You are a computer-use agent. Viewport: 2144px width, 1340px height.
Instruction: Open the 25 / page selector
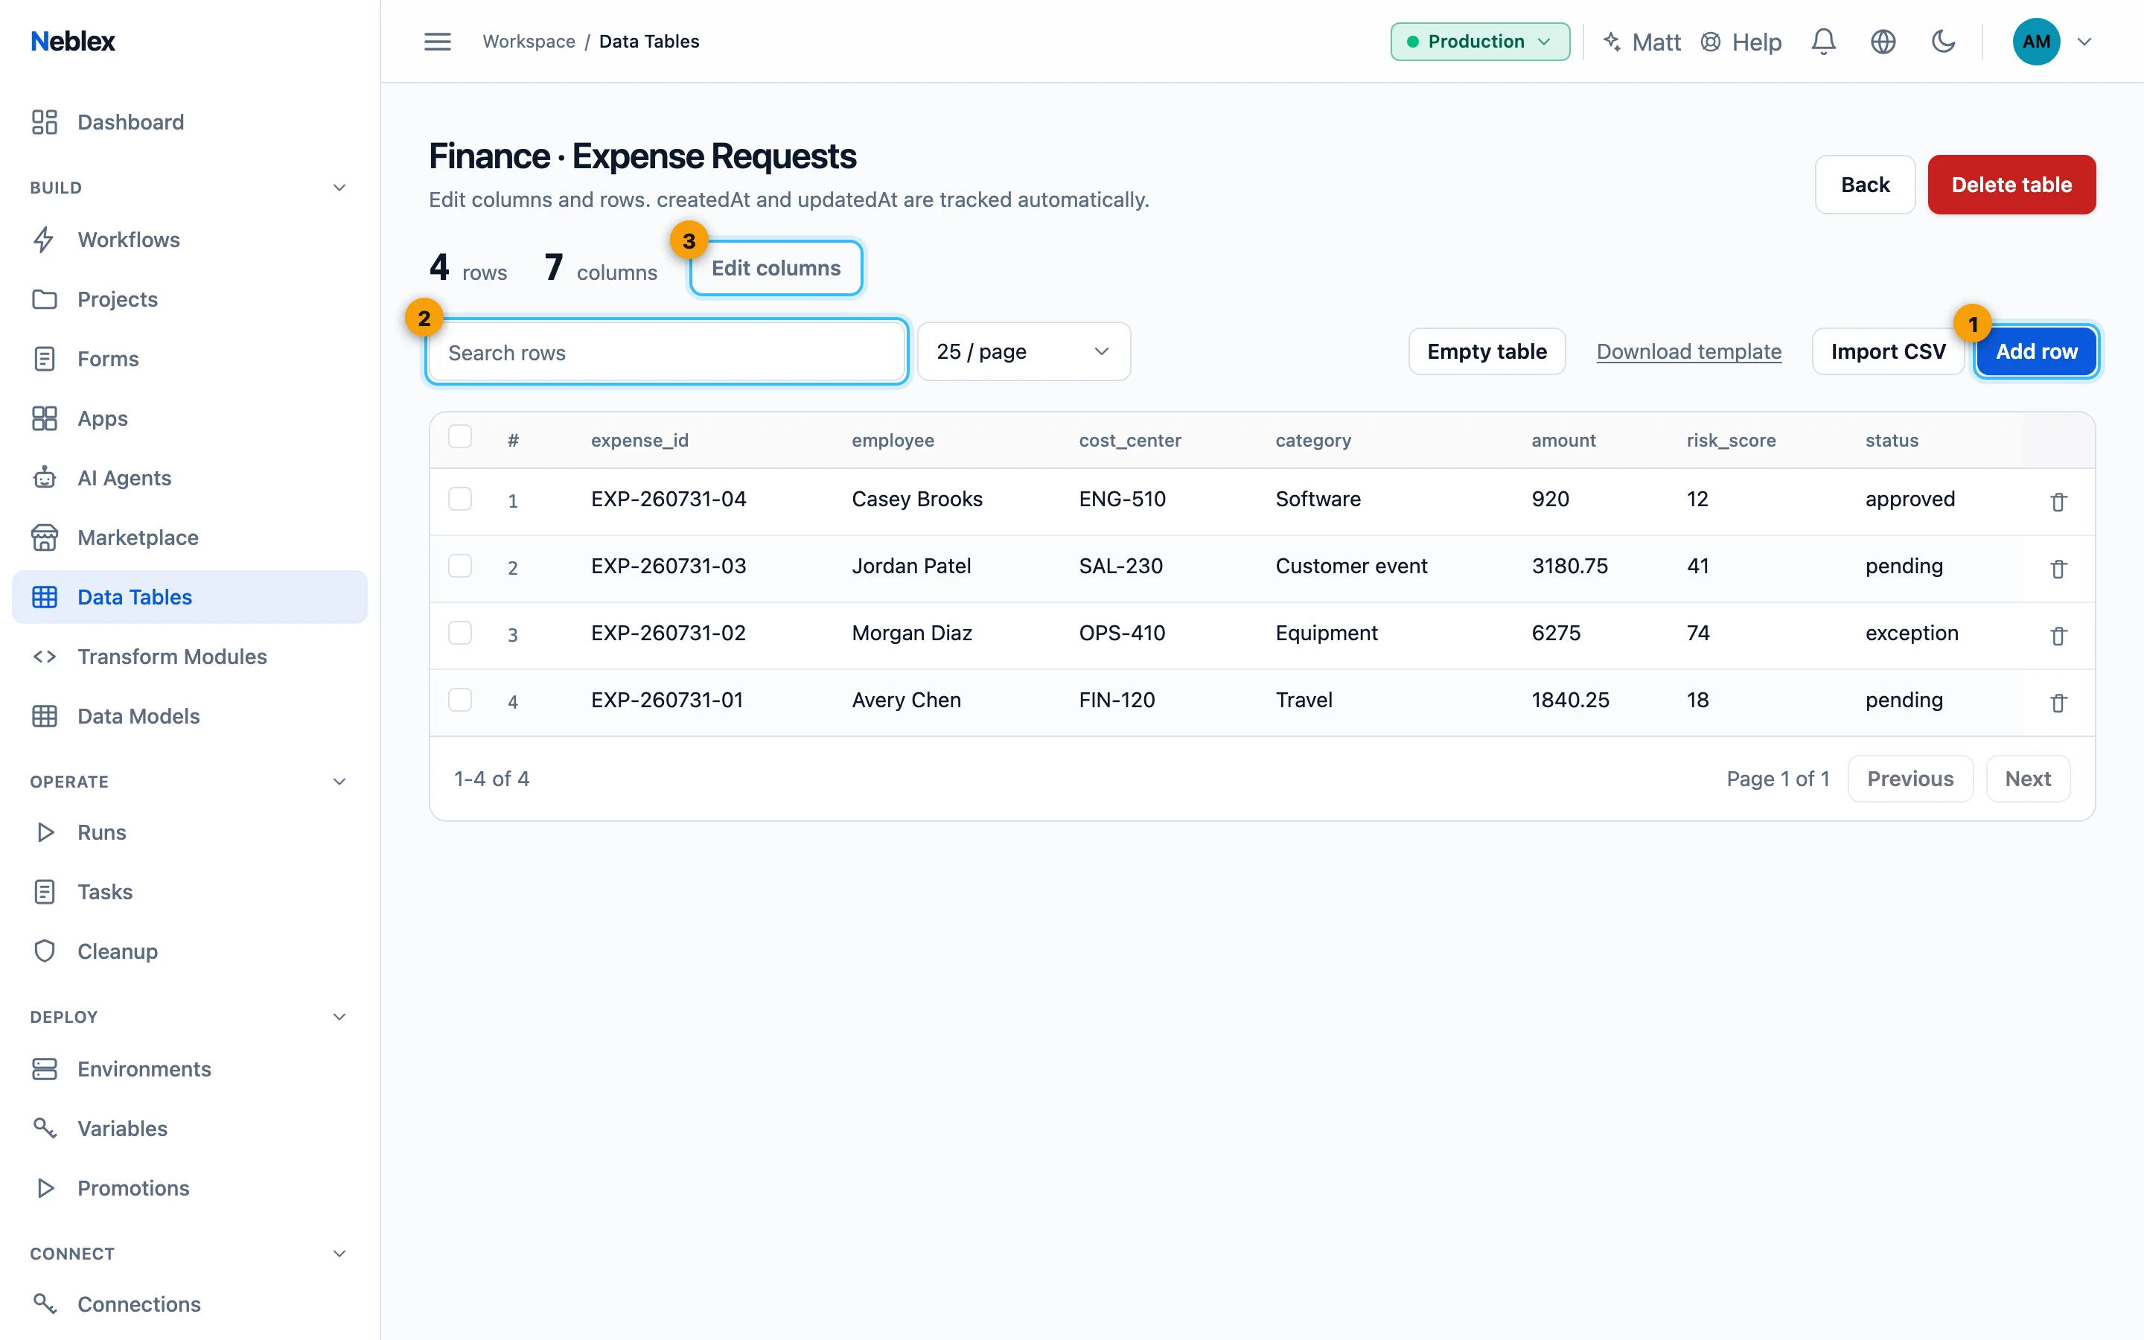pyautogui.click(x=1024, y=352)
